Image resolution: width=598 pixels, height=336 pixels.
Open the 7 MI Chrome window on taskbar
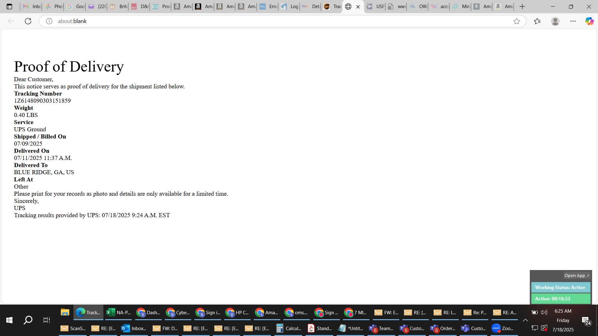coord(356,312)
